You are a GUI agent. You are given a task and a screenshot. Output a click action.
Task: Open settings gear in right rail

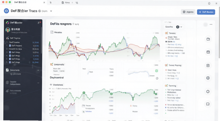pyautogui.click(x=208, y=78)
